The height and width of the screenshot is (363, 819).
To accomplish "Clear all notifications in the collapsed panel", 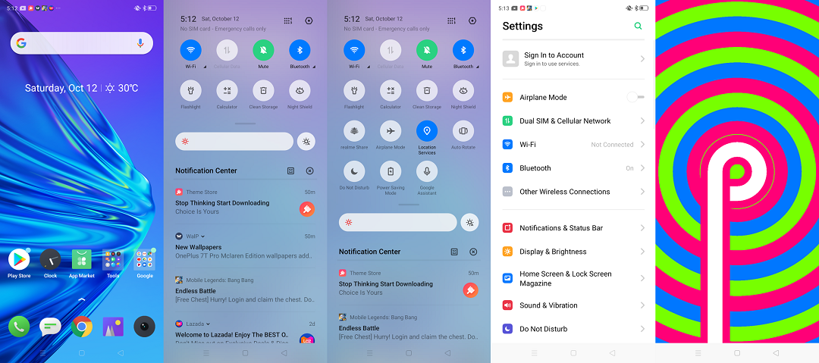I will (x=309, y=171).
